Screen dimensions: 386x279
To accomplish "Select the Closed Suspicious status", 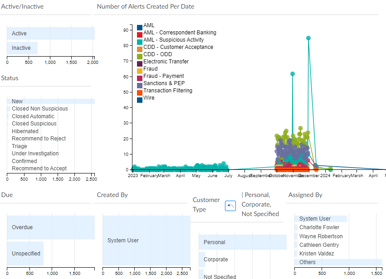I will [x=34, y=123].
